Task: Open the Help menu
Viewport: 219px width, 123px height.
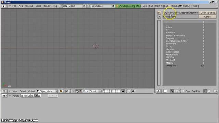Action: (55, 6)
